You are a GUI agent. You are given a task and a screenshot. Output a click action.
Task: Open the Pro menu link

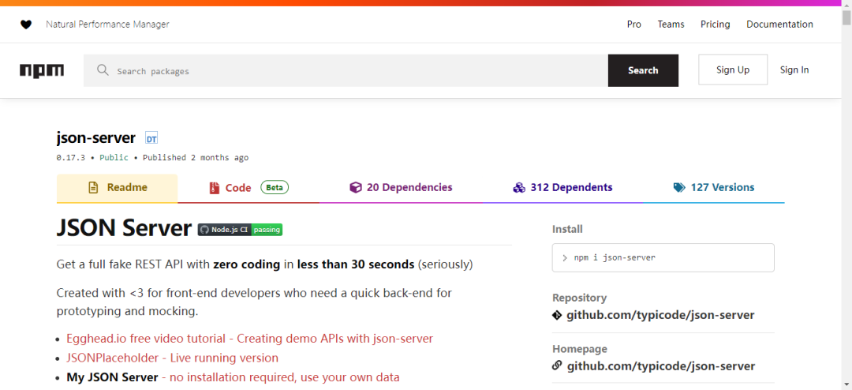click(x=634, y=24)
